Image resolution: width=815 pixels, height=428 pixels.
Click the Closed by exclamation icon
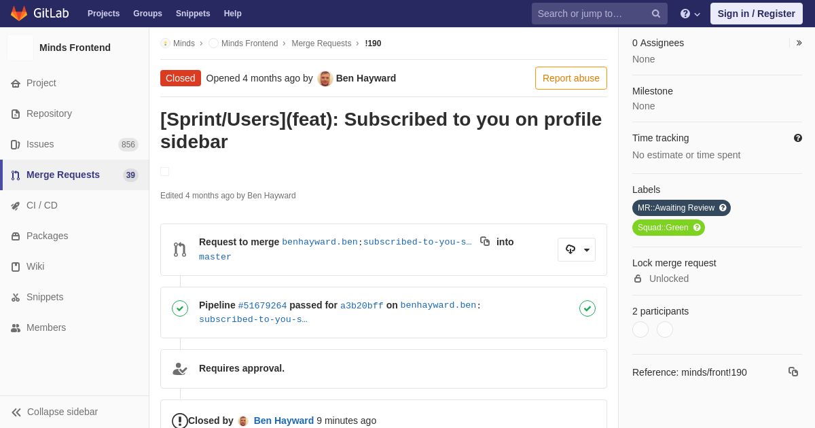point(180,421)
